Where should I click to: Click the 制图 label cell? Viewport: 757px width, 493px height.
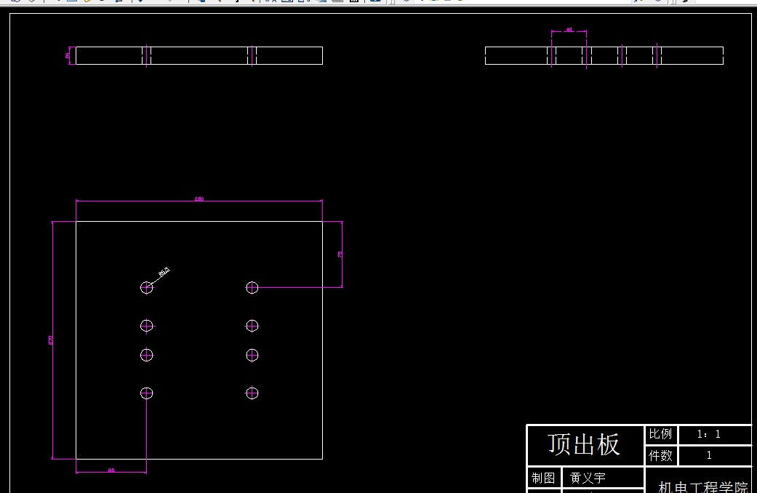544,478
